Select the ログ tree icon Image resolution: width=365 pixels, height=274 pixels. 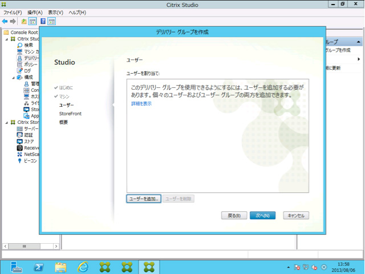pyautogui.click(x=20, y=71)
